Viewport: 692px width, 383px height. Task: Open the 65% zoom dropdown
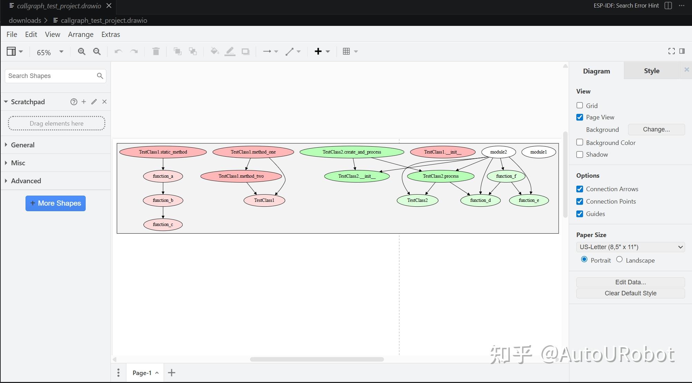(x=50, y=52)
